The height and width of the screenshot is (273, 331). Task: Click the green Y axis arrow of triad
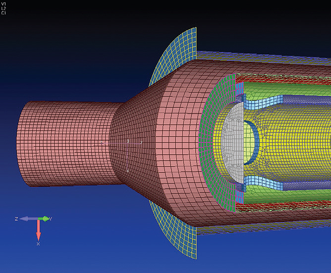[46, 219]
